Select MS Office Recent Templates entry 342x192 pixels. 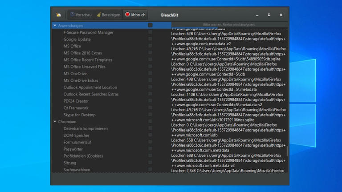click(88, 60)
